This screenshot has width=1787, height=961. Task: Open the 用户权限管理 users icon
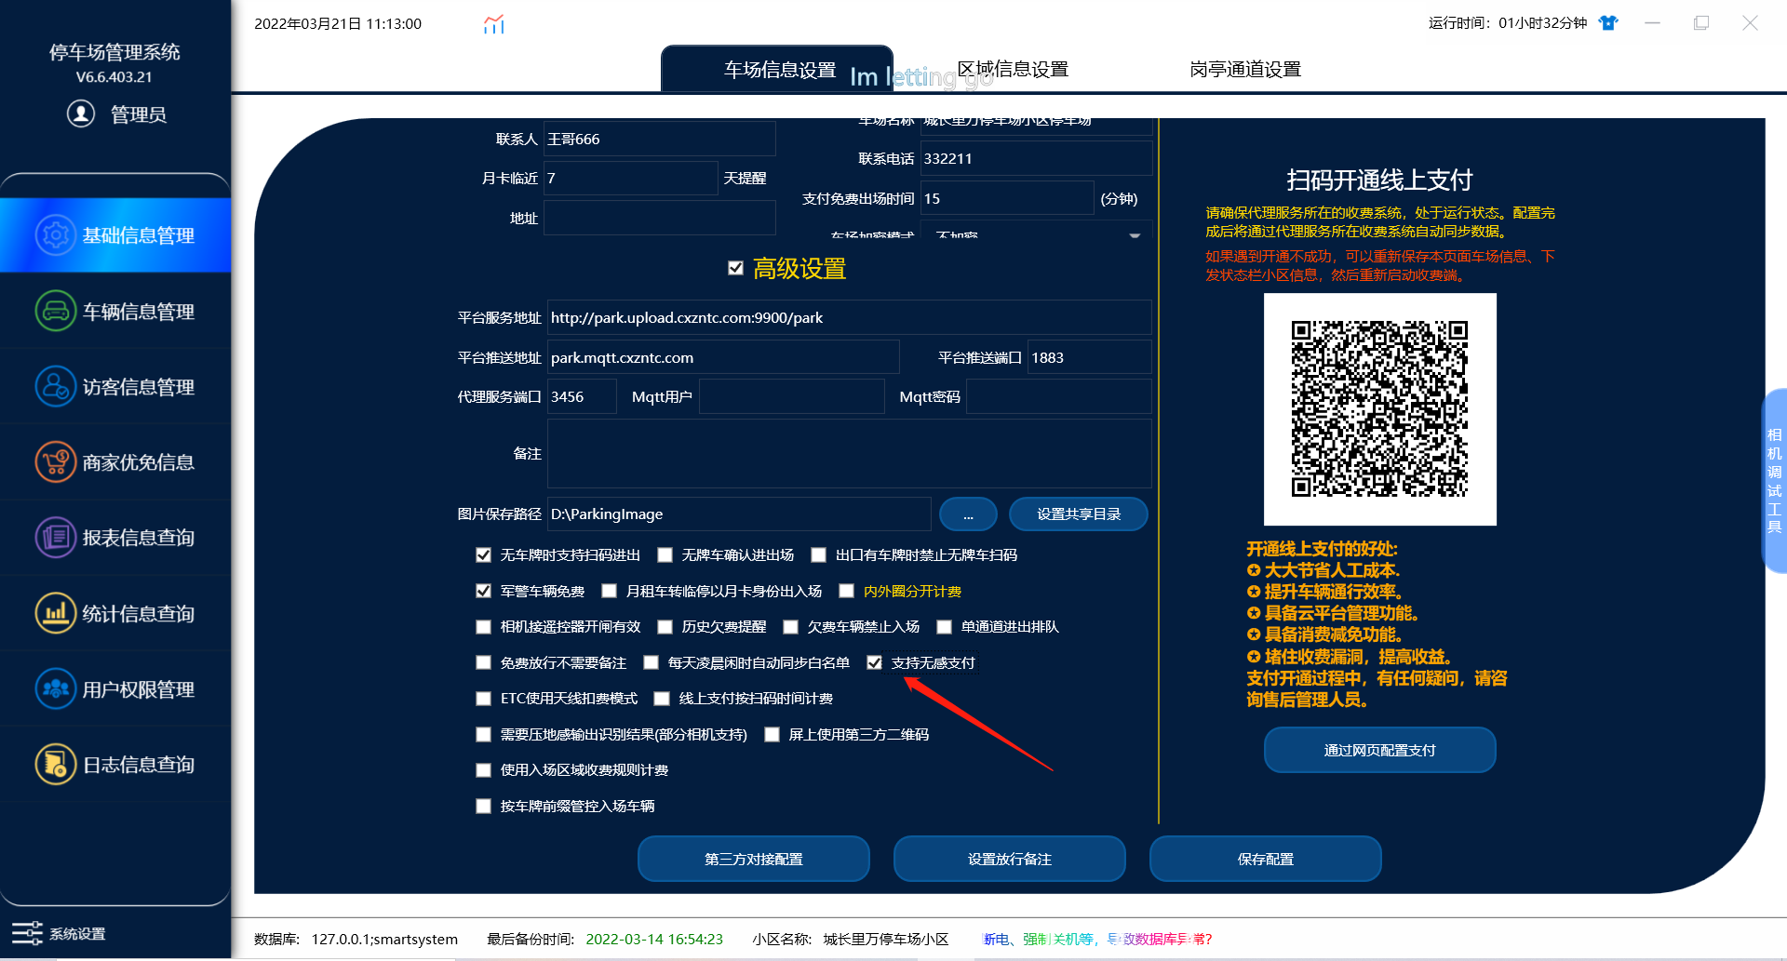pos(56,688)
